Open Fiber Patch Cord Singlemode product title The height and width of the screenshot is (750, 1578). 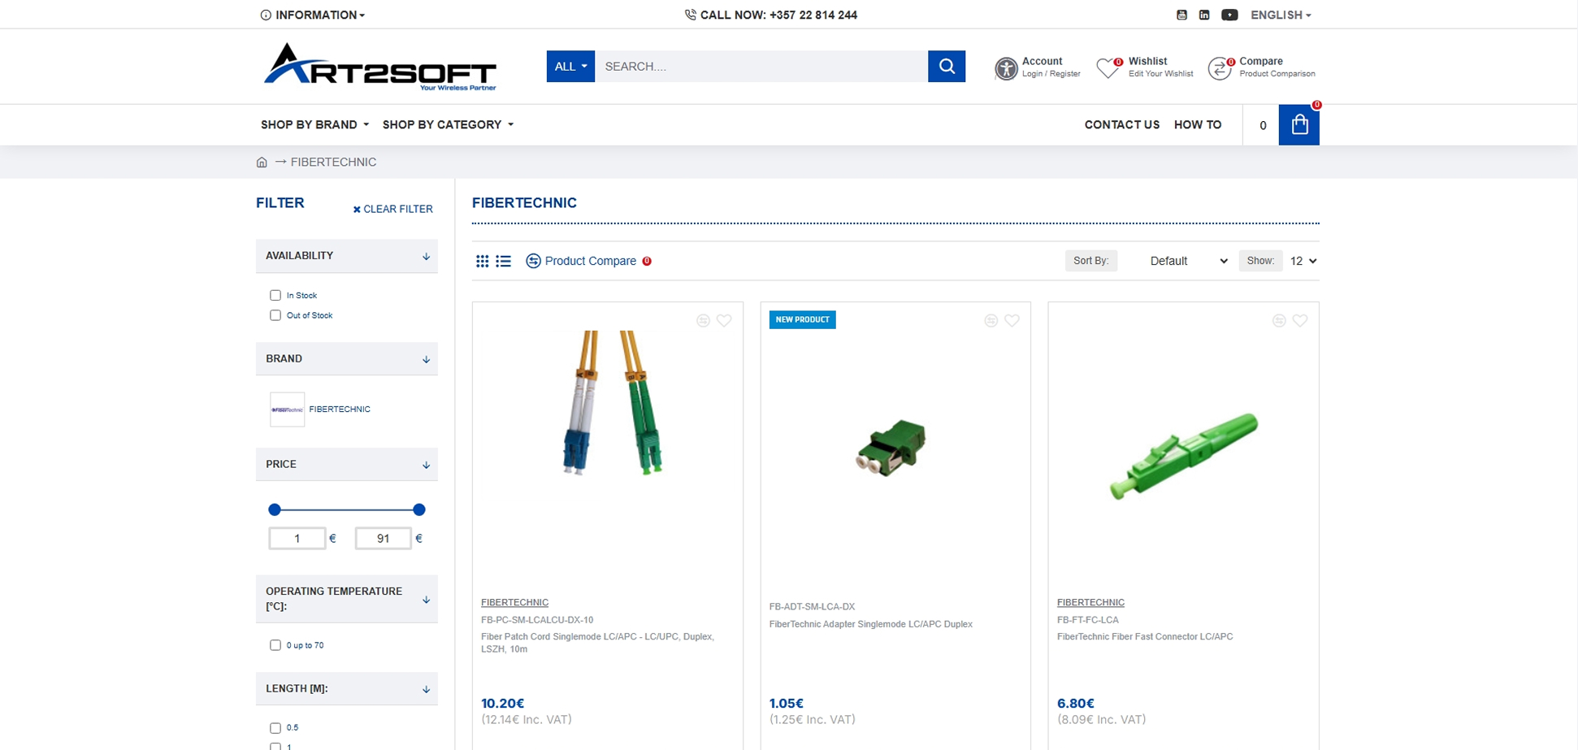click(597, 643)
